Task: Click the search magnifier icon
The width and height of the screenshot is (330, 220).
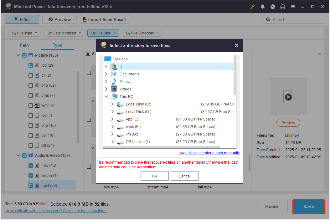Action: pos(268,20)
